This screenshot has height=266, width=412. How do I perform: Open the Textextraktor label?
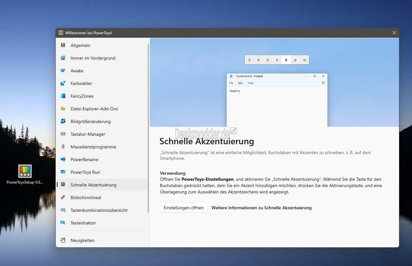tap(83, 223)
